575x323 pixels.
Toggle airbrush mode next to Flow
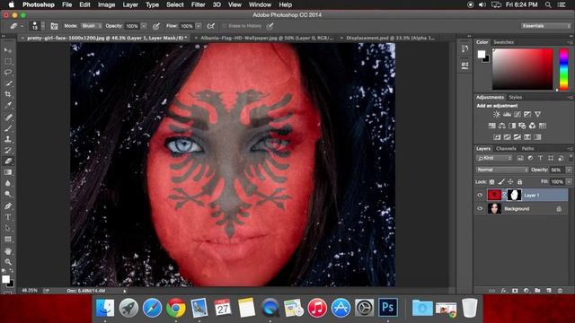(x=211, y=26)
